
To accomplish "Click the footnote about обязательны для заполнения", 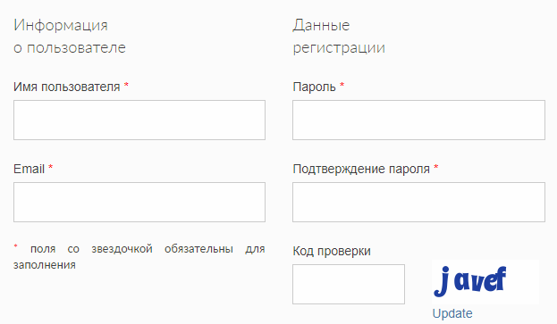I will click(139, 257).
